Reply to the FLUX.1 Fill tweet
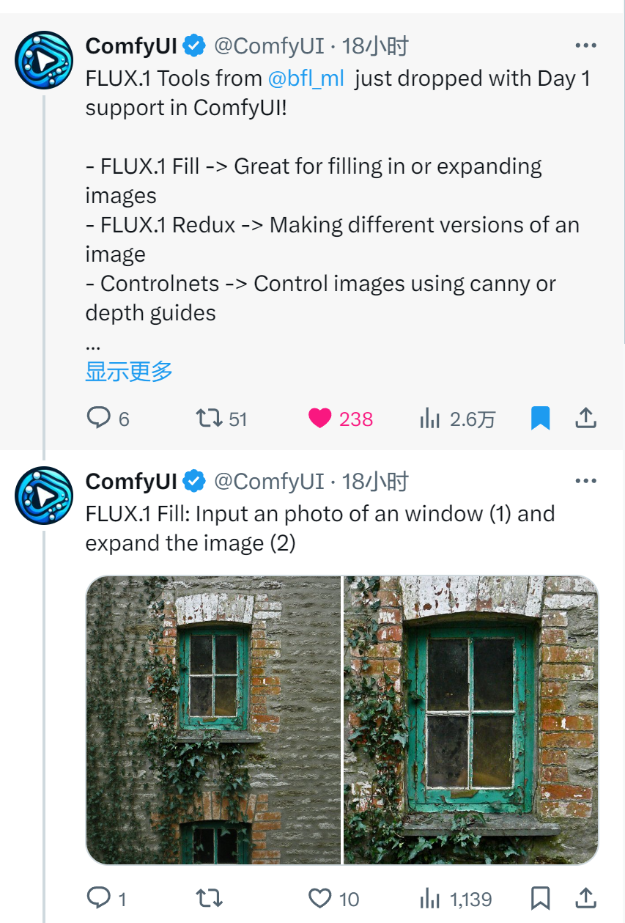 pos(98,898)
